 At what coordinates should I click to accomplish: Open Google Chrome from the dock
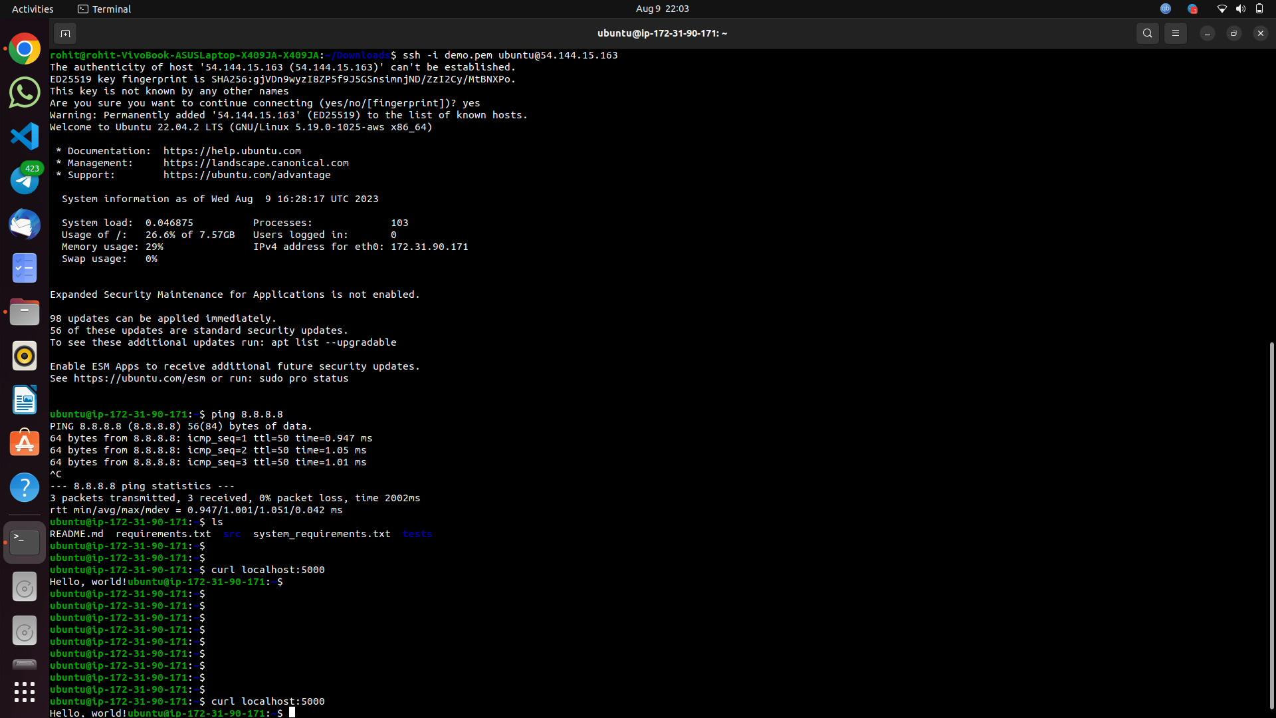tap(24, 48)
